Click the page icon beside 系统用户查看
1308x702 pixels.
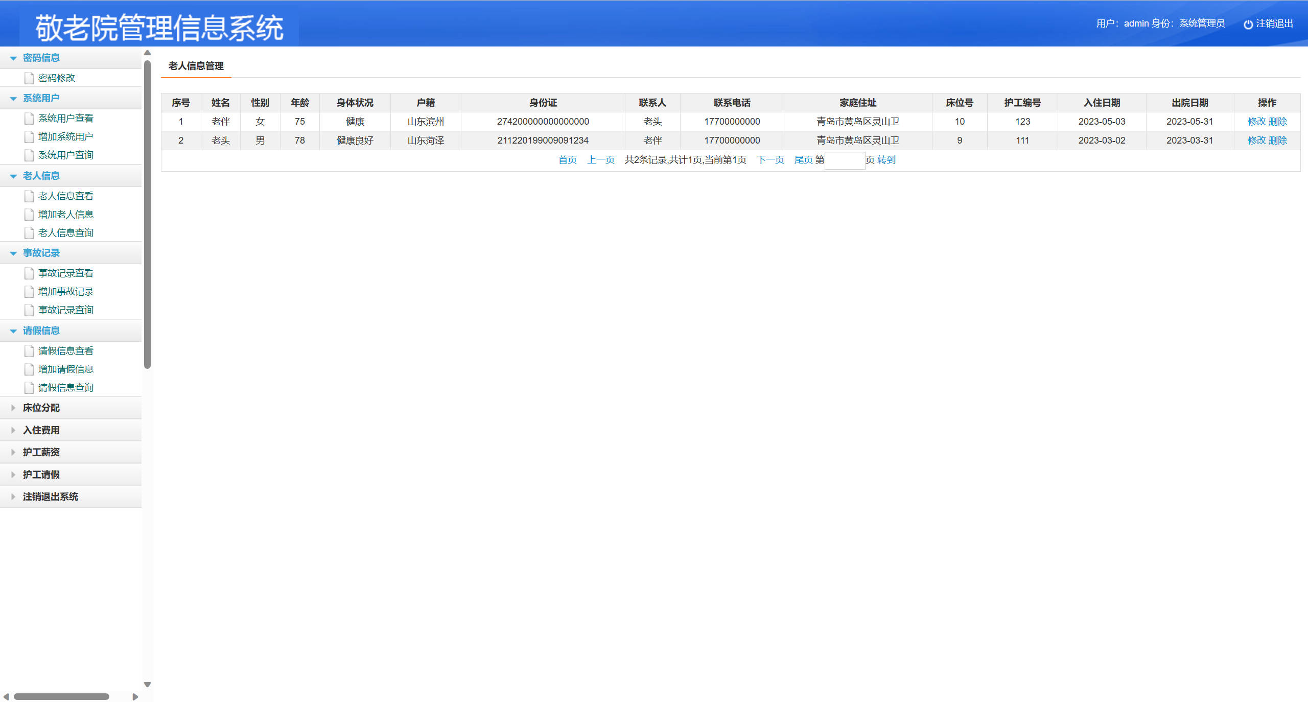point(29,119)
